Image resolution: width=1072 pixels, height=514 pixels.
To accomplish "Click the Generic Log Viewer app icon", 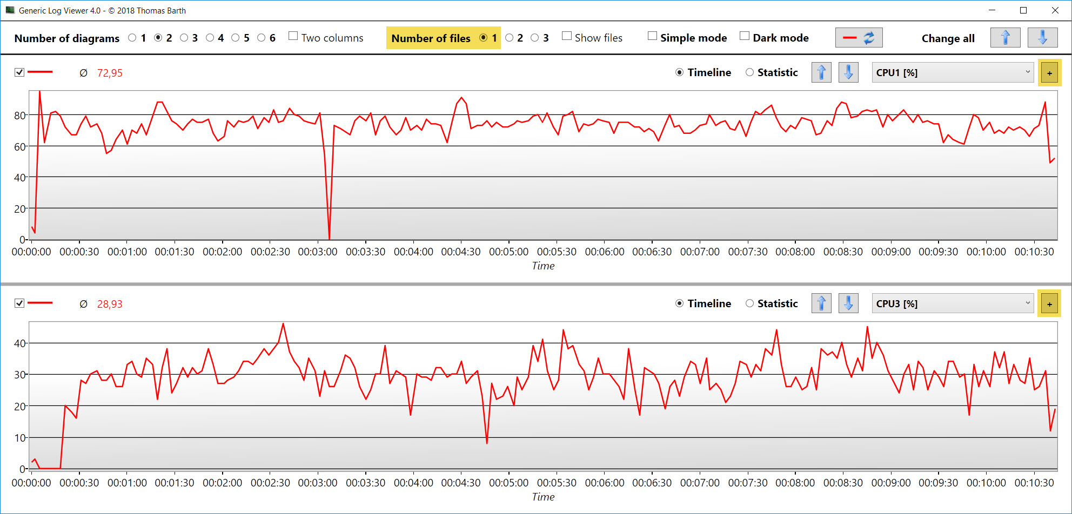I will 10,10.
